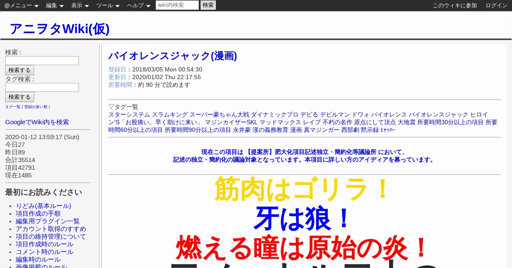The image size is (512, 268).
Task: Open the @メニュー dropdown menu
Action: 21,6
